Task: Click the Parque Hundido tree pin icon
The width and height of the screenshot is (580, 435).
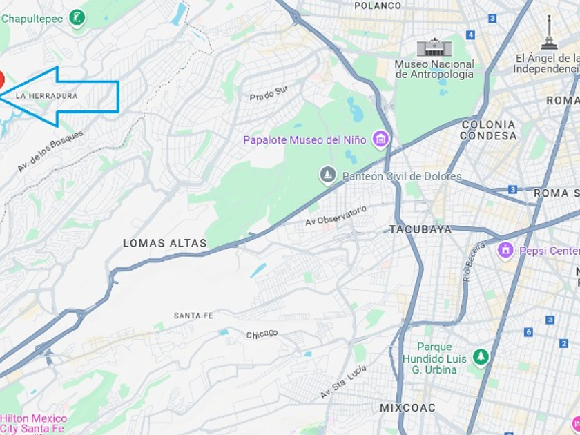Action: pos(481,358)
